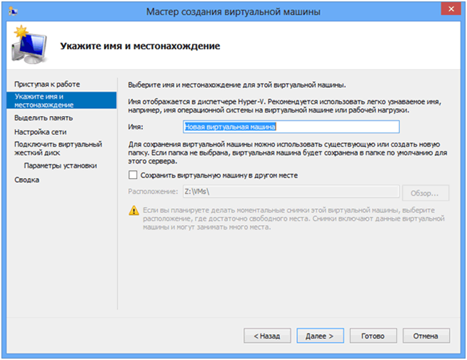Enable 'Сохранить виртуальную машину в другом месте' checkbox
467x360 pixels.
coord(132,175)
